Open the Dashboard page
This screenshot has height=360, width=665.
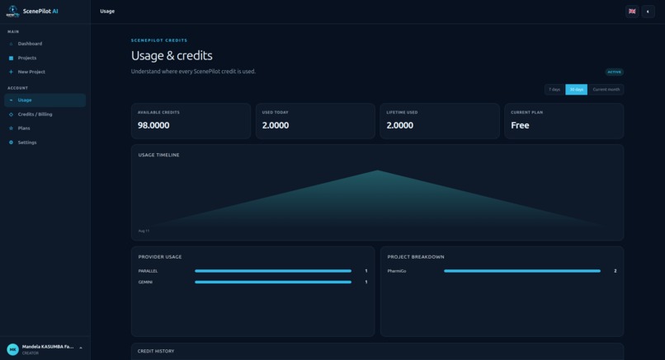point(45,44)
